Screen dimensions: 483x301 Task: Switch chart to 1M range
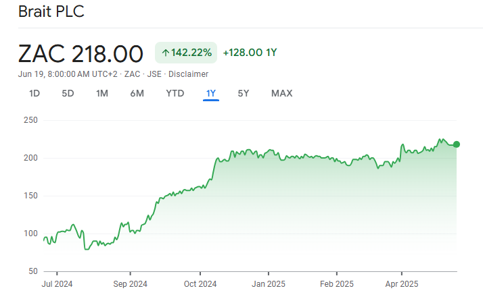tap(102, 93)
